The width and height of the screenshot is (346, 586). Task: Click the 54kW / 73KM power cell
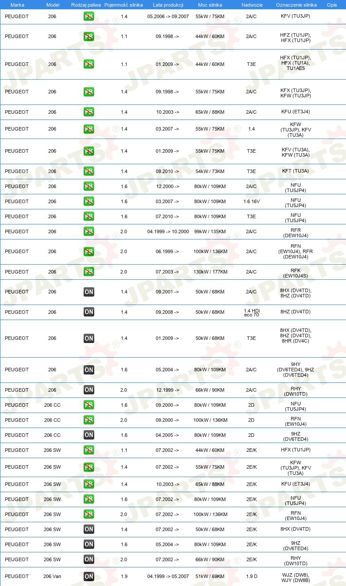(210, 171)
